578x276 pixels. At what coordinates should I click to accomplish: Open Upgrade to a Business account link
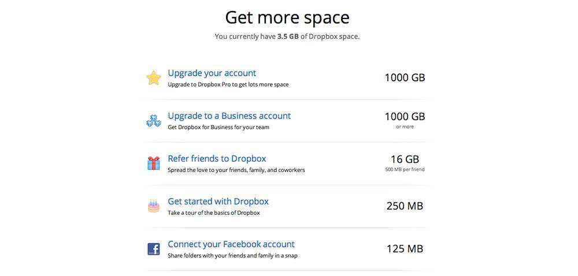(229, 116)
